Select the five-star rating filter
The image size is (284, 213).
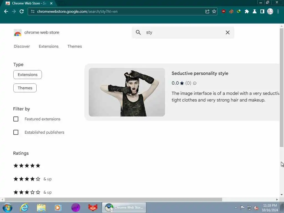(27, 166)
